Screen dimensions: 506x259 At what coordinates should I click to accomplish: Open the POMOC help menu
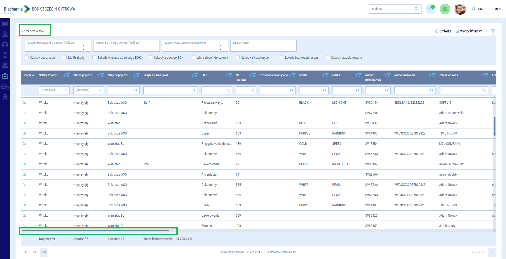[x=479, y=9]
